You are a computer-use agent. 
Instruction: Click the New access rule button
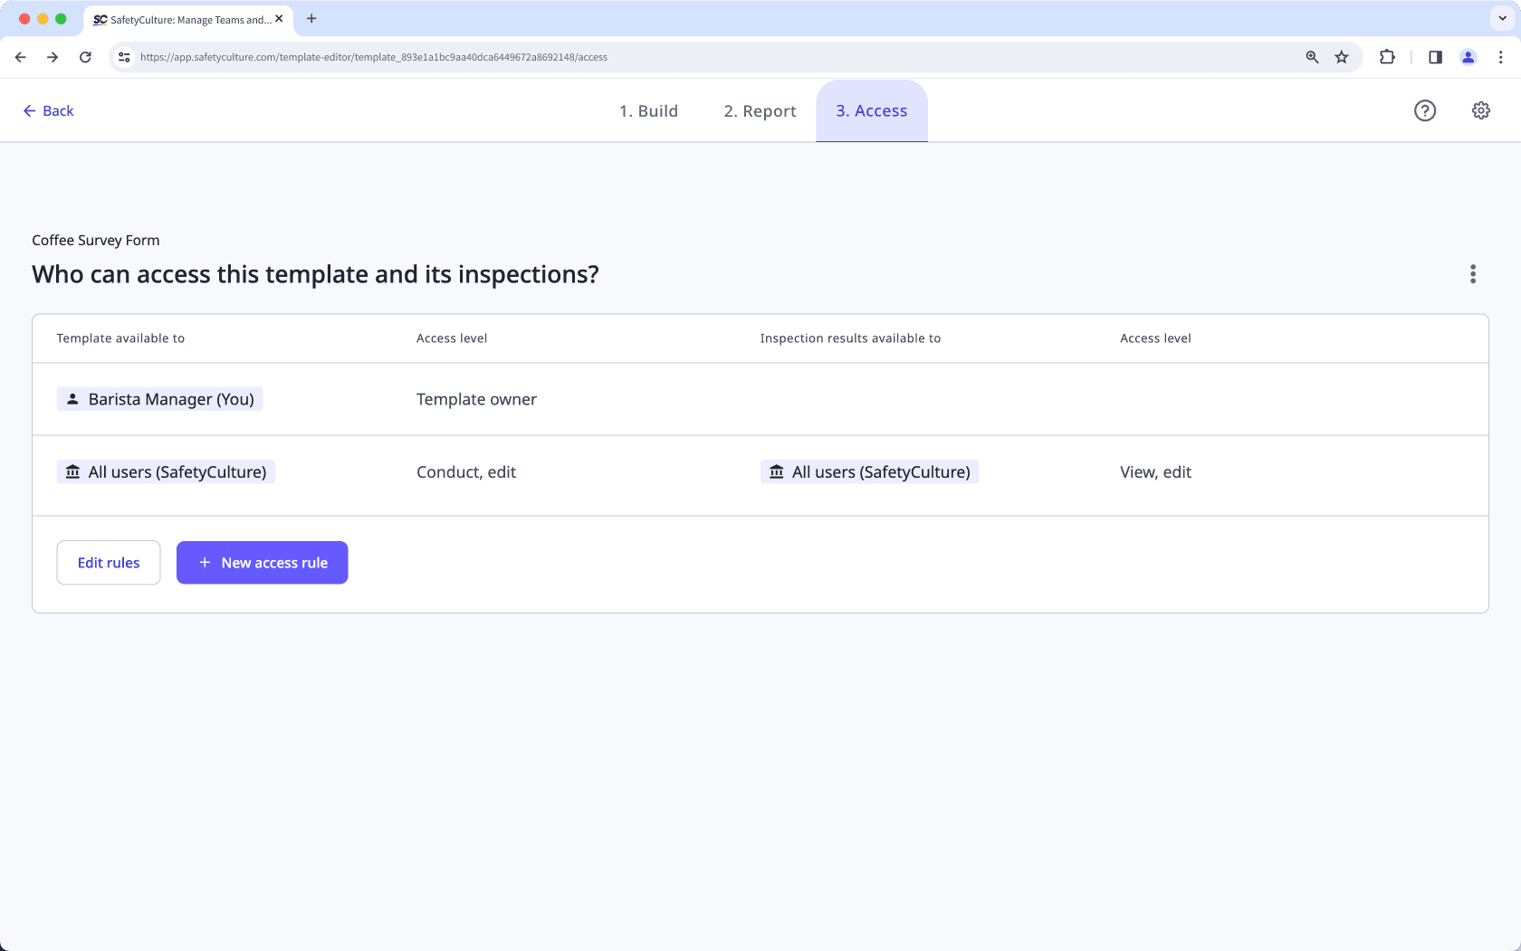tap(262, 562)
